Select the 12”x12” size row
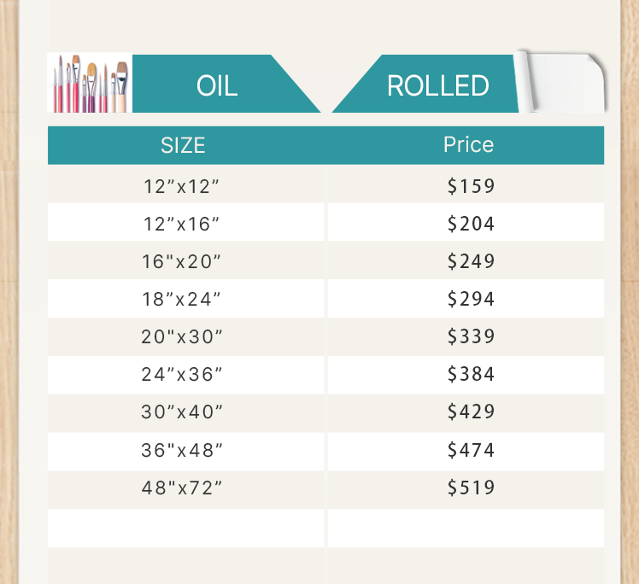 182,186
